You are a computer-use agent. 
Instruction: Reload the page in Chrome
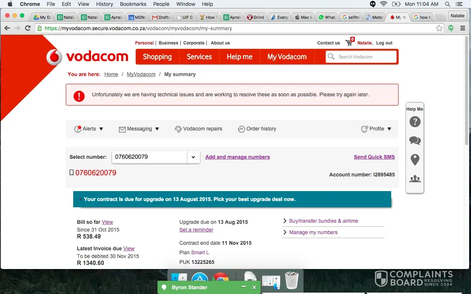(28, 28)
